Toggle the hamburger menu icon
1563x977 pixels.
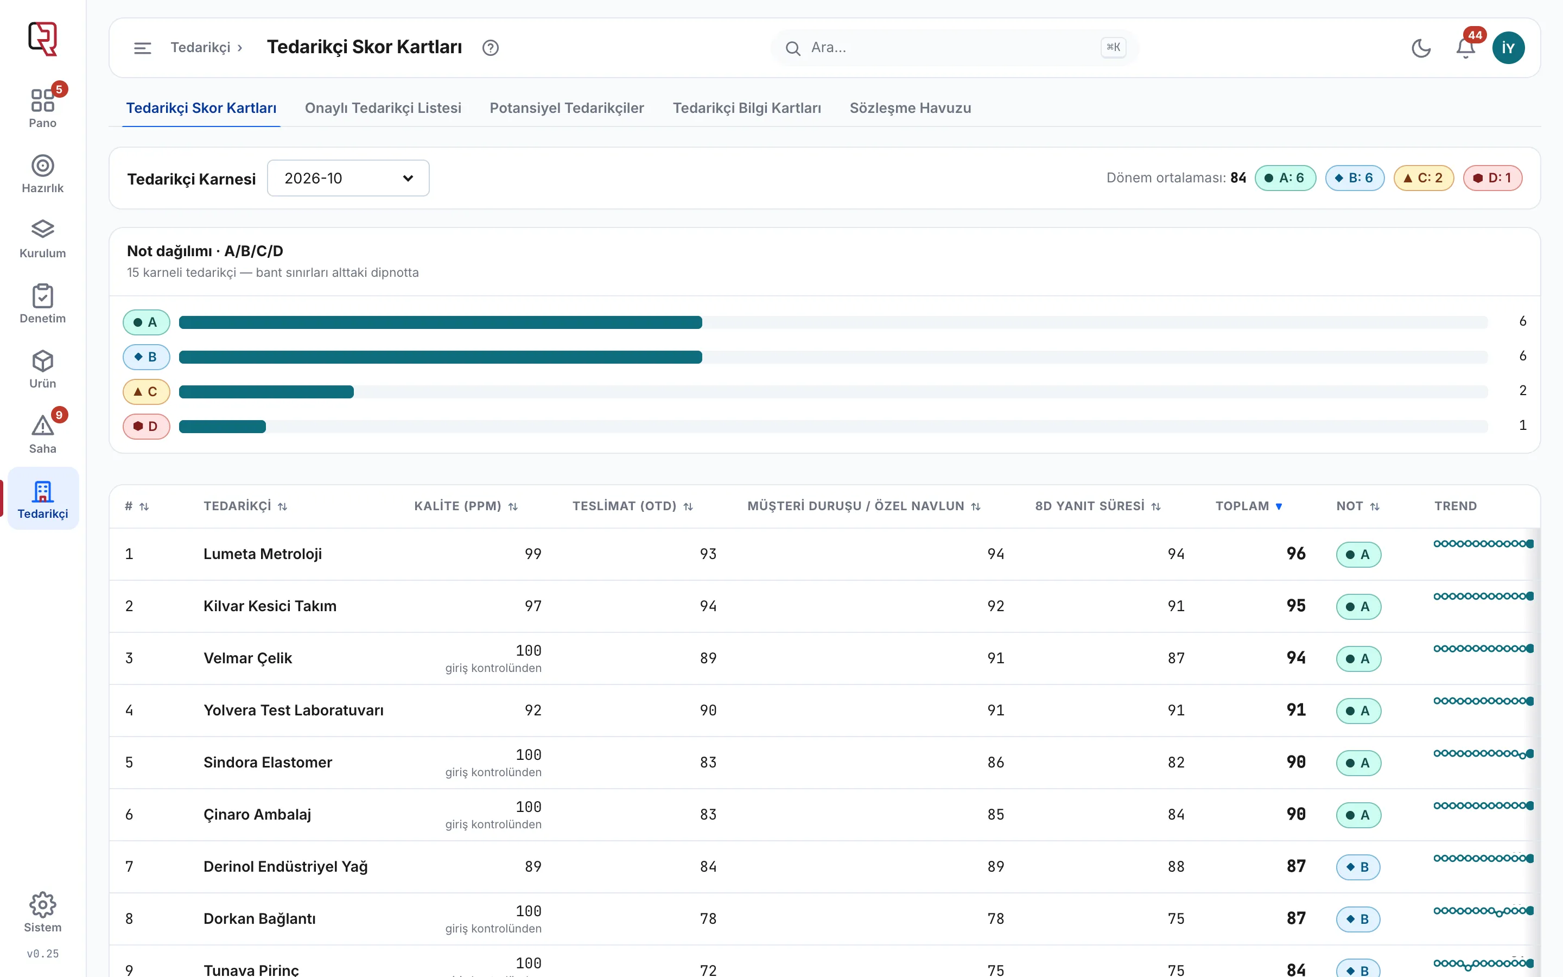[142, 48]
